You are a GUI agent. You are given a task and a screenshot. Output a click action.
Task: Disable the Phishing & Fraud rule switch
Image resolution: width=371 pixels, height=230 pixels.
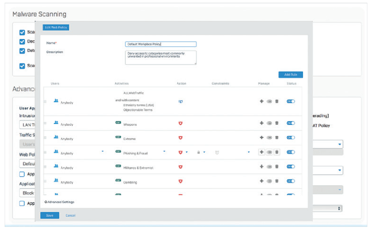(x=291, y=152)
